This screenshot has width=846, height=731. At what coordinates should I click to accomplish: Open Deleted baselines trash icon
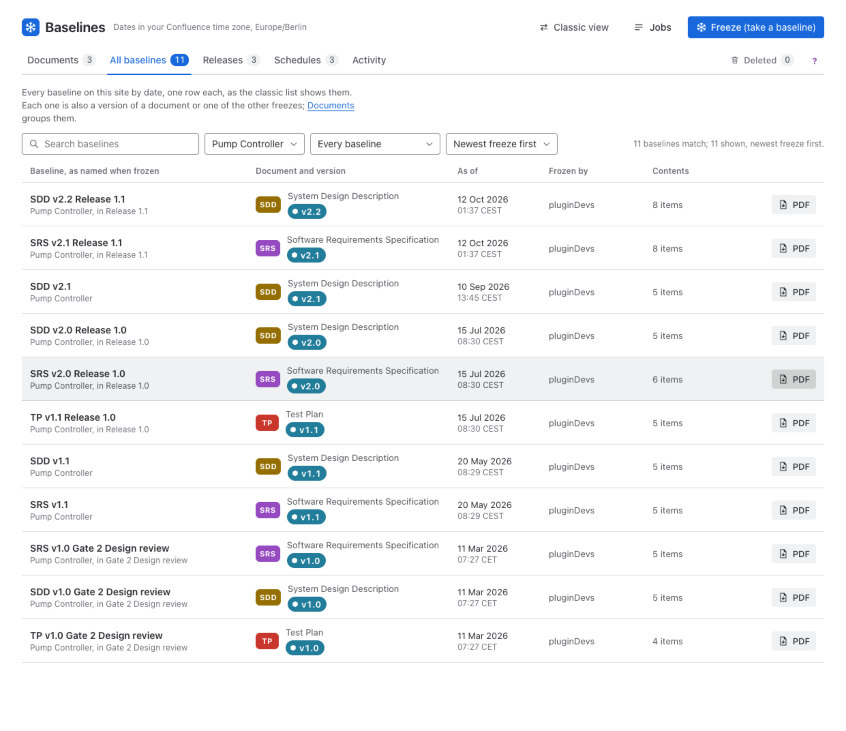(x=735, y=60)
